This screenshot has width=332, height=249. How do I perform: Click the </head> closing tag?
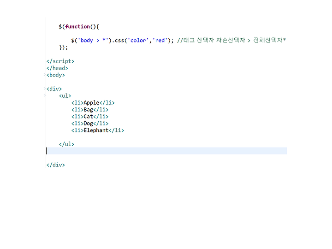tap(57, 68)
